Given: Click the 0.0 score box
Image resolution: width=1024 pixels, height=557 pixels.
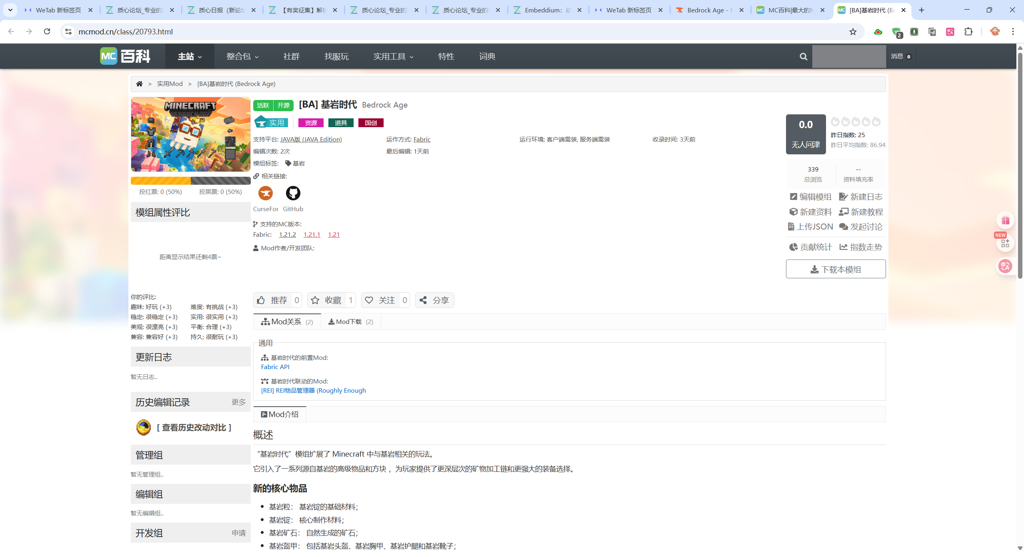Looking at the screenshot, I should (806, 134).
